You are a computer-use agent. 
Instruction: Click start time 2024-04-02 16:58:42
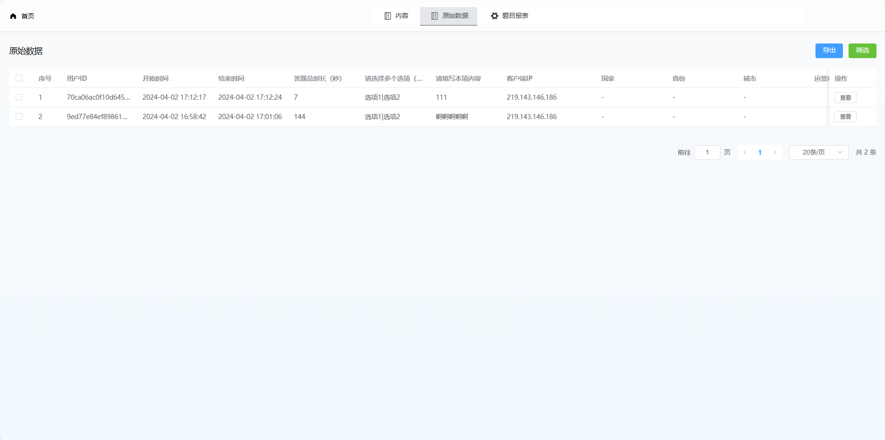174,117
